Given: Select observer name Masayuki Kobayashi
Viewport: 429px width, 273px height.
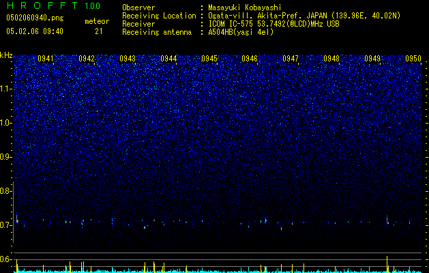Looking at the screenshot, I should pyautogui.click(x=245, y=8).
